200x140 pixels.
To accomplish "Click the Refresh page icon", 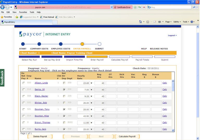I will click(x=140, y=7).
